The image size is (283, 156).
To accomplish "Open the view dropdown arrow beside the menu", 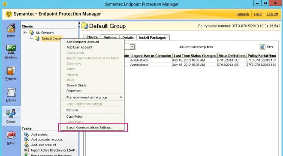I will click(132, 47).
